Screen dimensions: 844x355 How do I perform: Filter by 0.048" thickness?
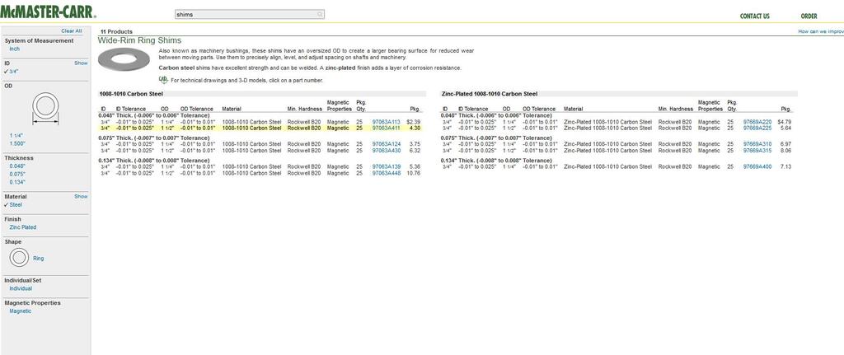(x=17, y=166)
